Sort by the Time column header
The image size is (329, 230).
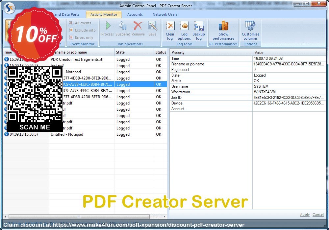pyautogui.click(x=8, y=52)
